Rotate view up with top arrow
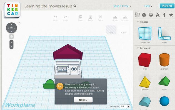 tap(11, 24)
